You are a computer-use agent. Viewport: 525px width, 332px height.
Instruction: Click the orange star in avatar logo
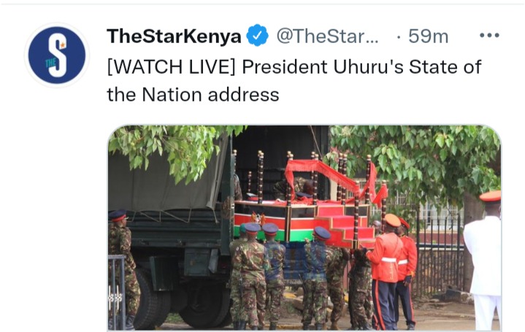point(63,45)
